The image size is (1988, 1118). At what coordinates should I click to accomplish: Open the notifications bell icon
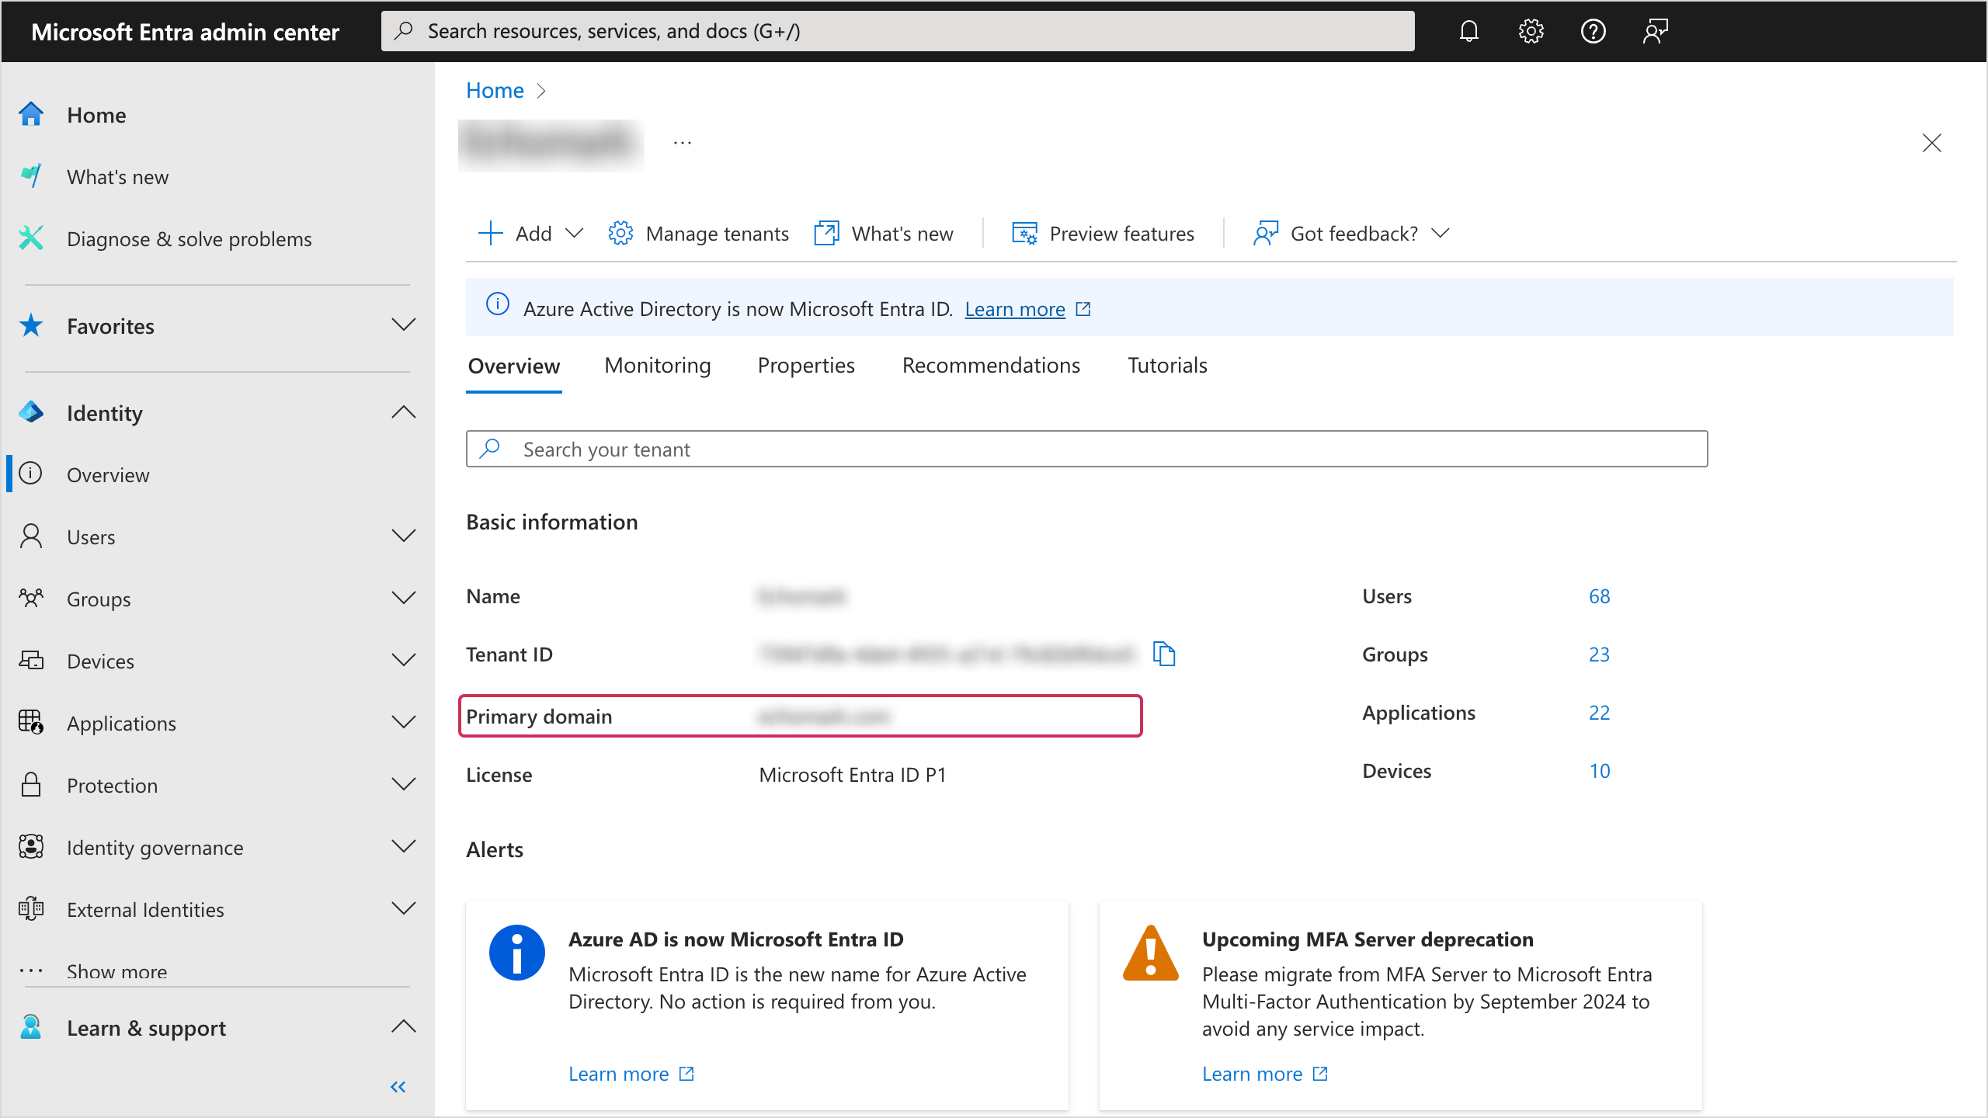(x=1468, y=31)
